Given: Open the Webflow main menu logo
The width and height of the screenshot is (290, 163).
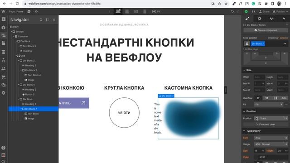Looking at the screenshot, I should click(3, 11).
